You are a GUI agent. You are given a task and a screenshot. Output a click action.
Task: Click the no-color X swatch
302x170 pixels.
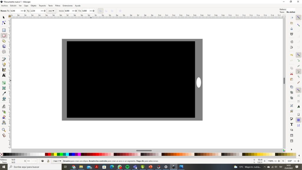(x=1, y=154)
